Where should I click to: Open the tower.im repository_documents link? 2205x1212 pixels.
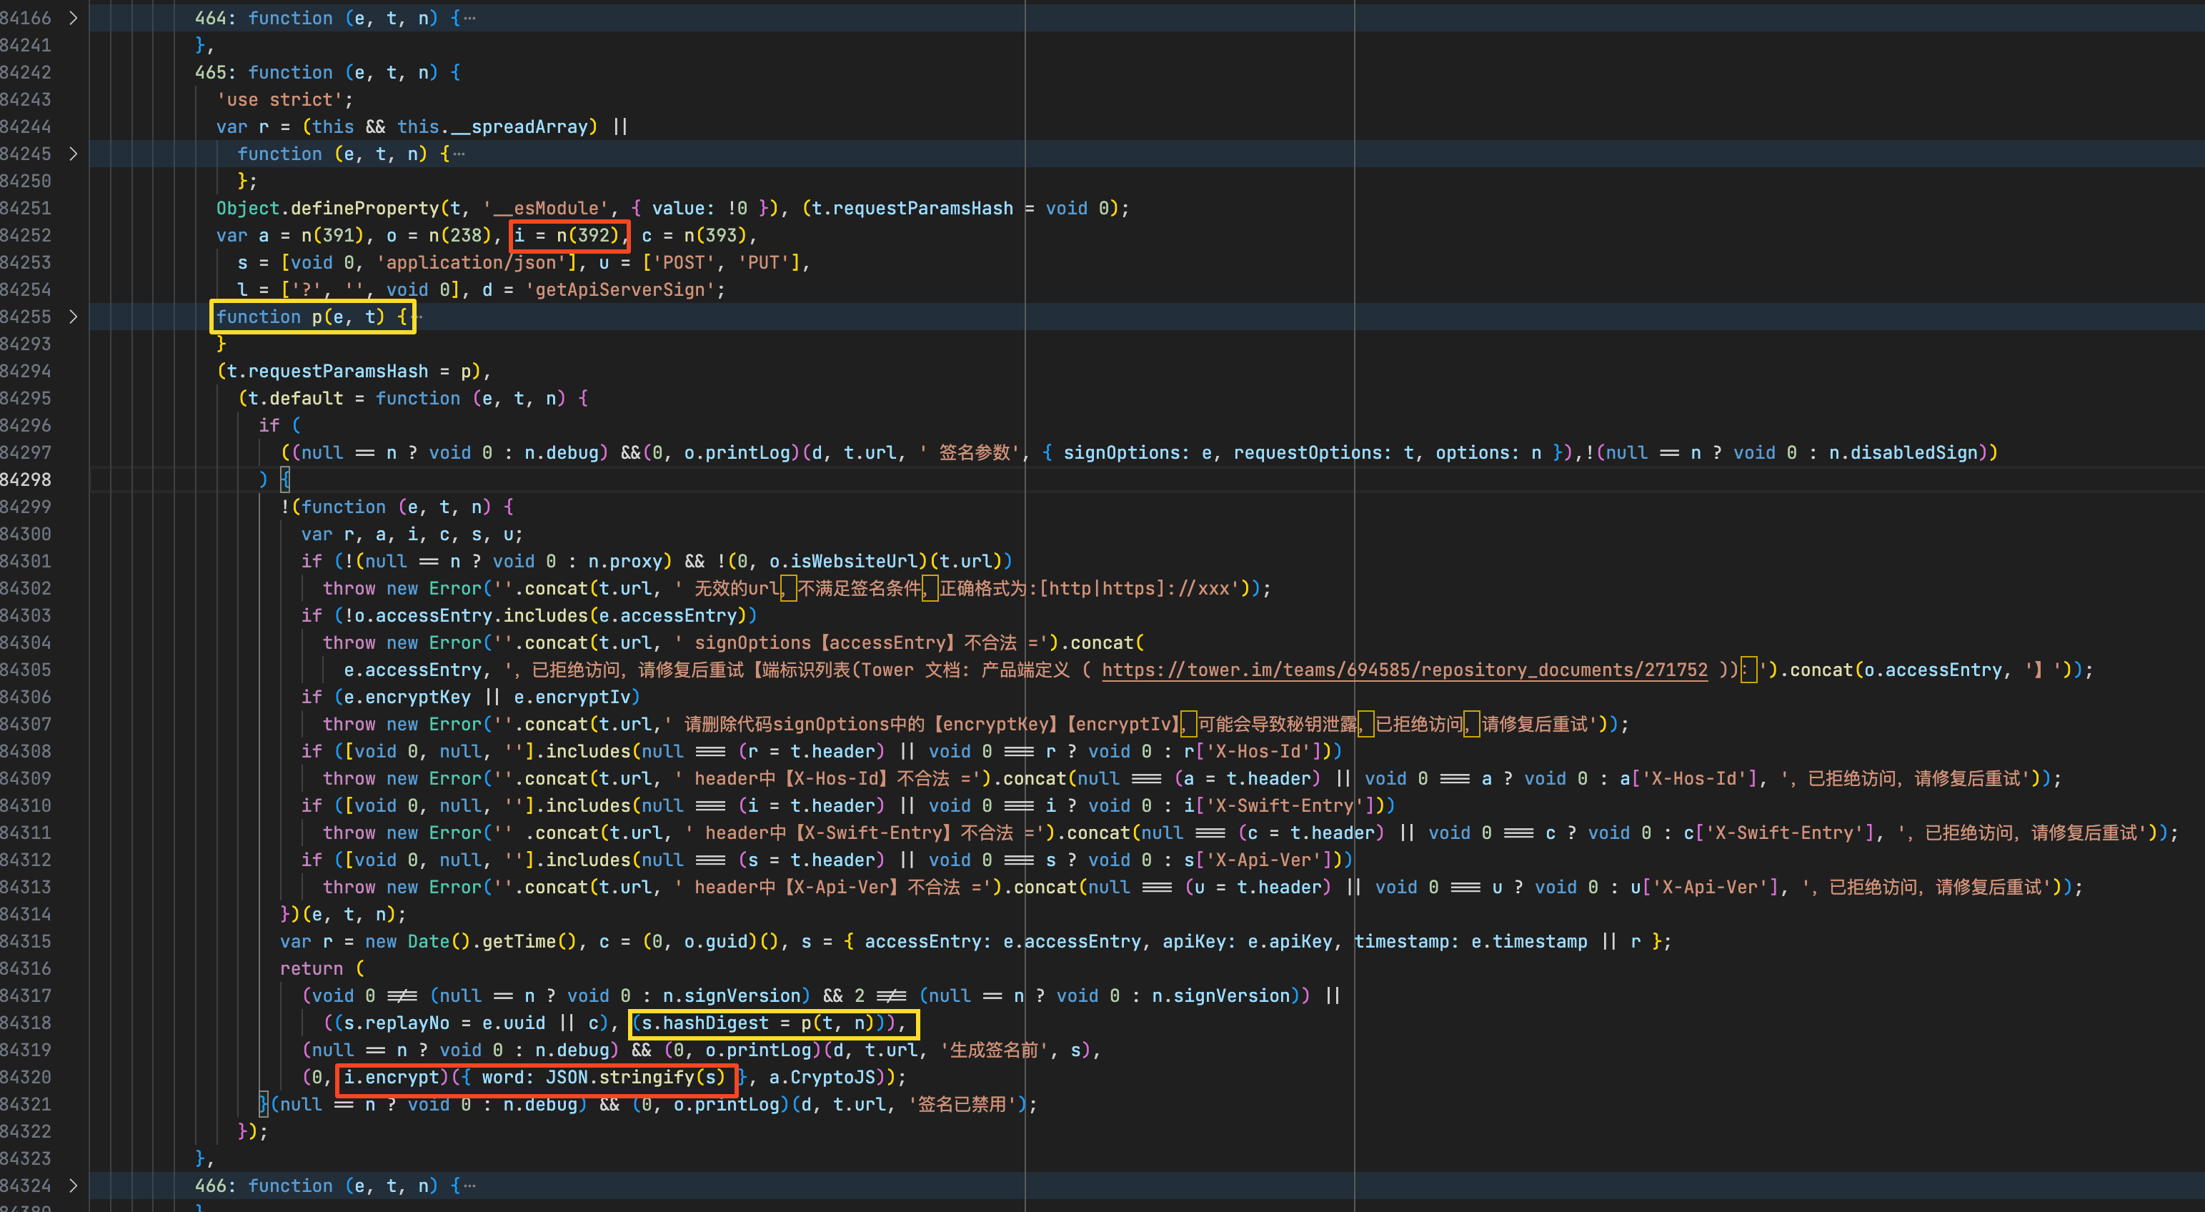(x=1404, y=670)
